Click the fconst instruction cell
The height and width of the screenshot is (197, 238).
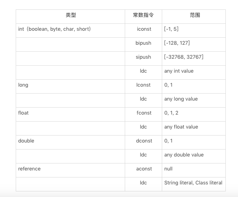(x=143, y=113)
